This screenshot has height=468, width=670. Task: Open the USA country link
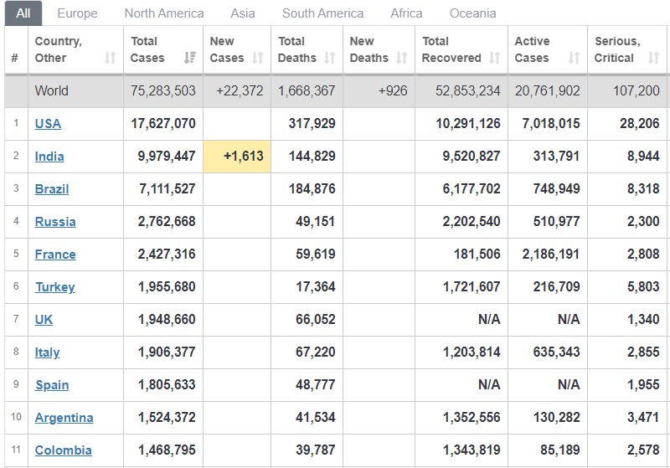coord(48,124)
